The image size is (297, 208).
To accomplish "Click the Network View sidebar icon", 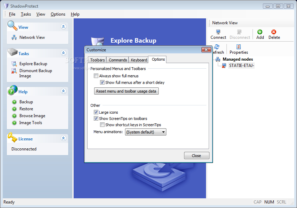I will 14,37.
